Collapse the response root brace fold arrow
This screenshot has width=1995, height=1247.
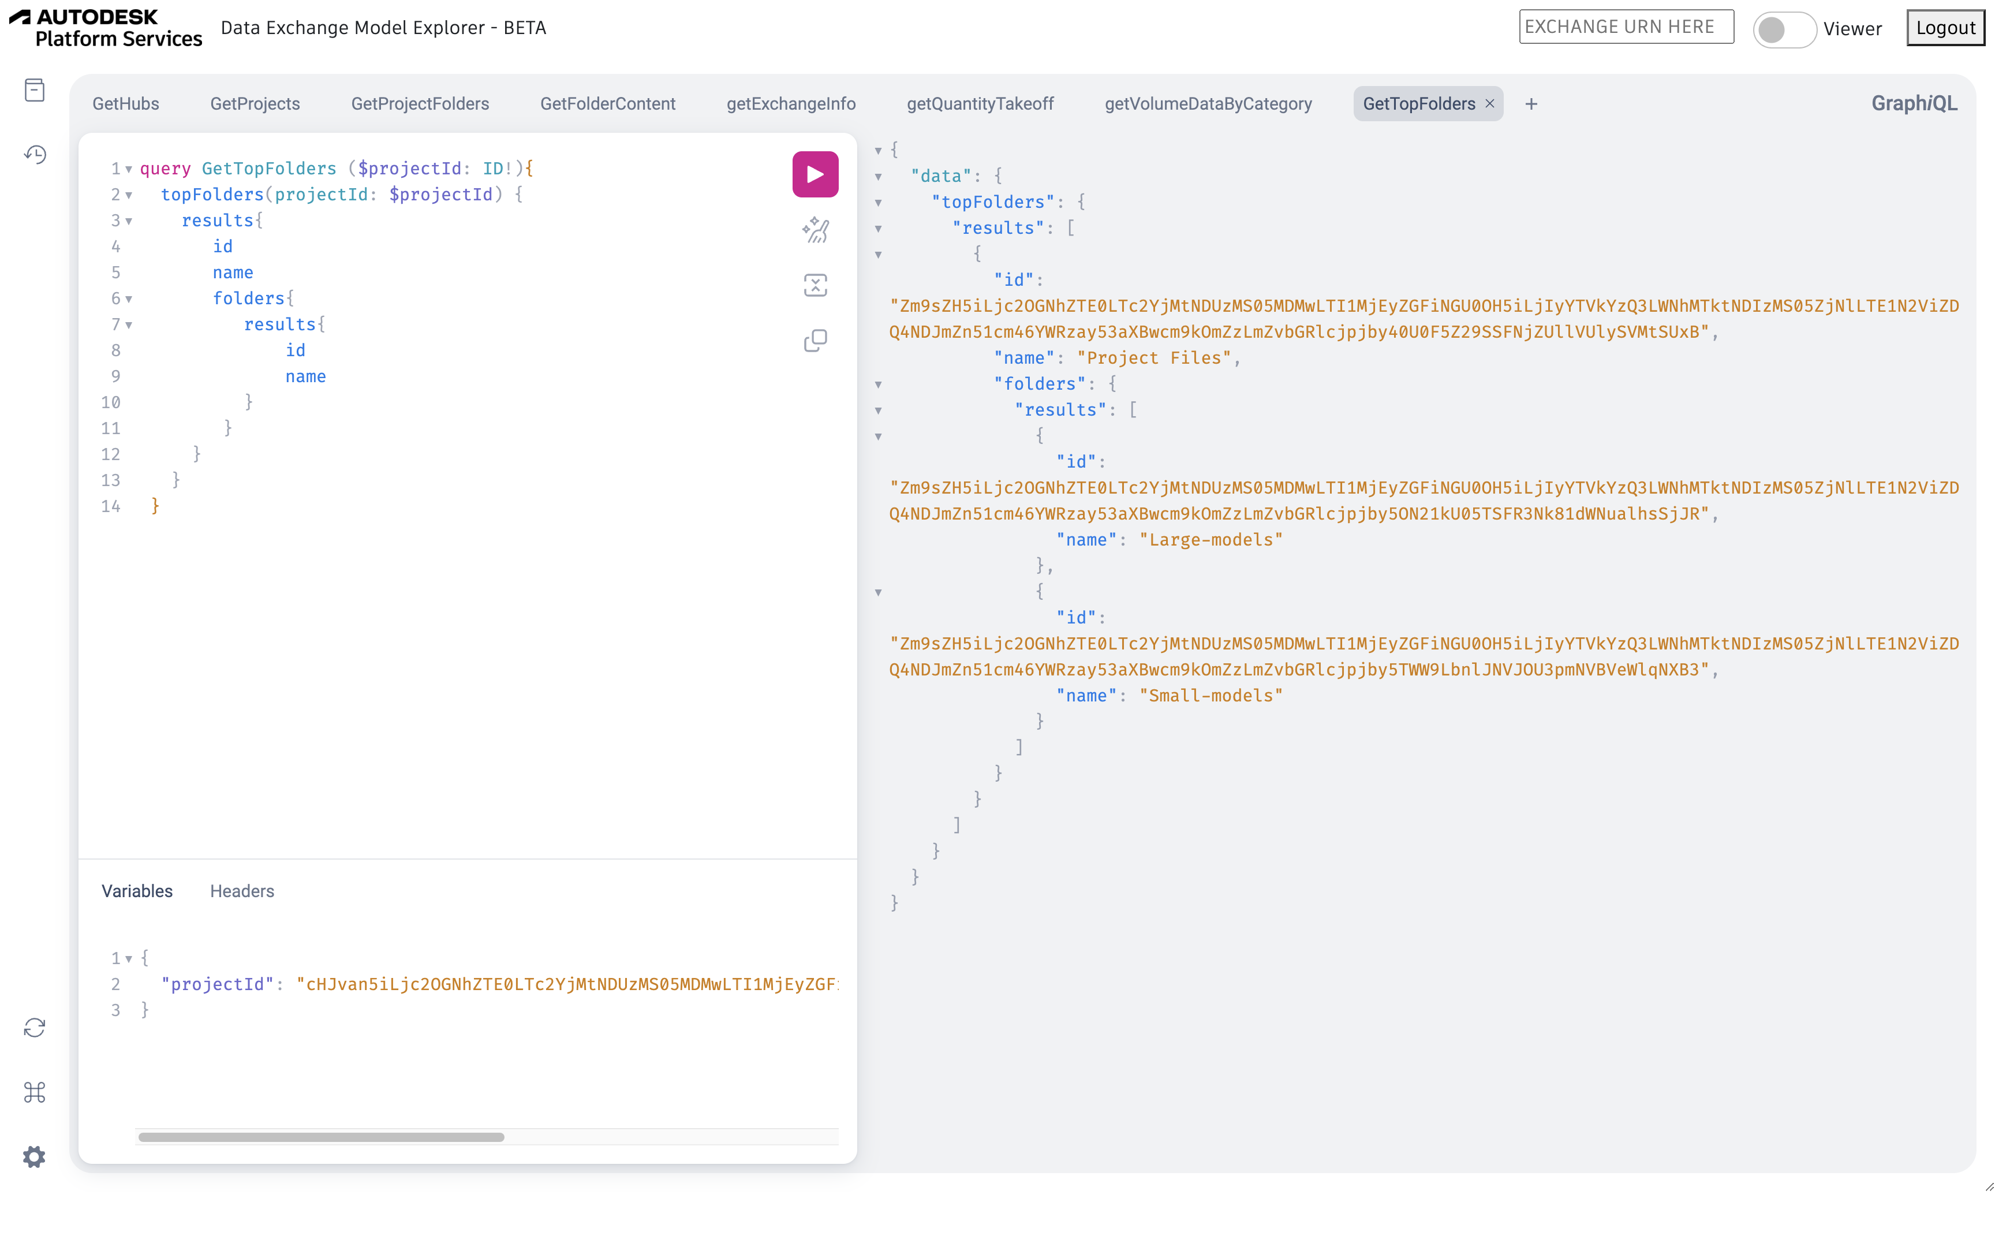878,150
